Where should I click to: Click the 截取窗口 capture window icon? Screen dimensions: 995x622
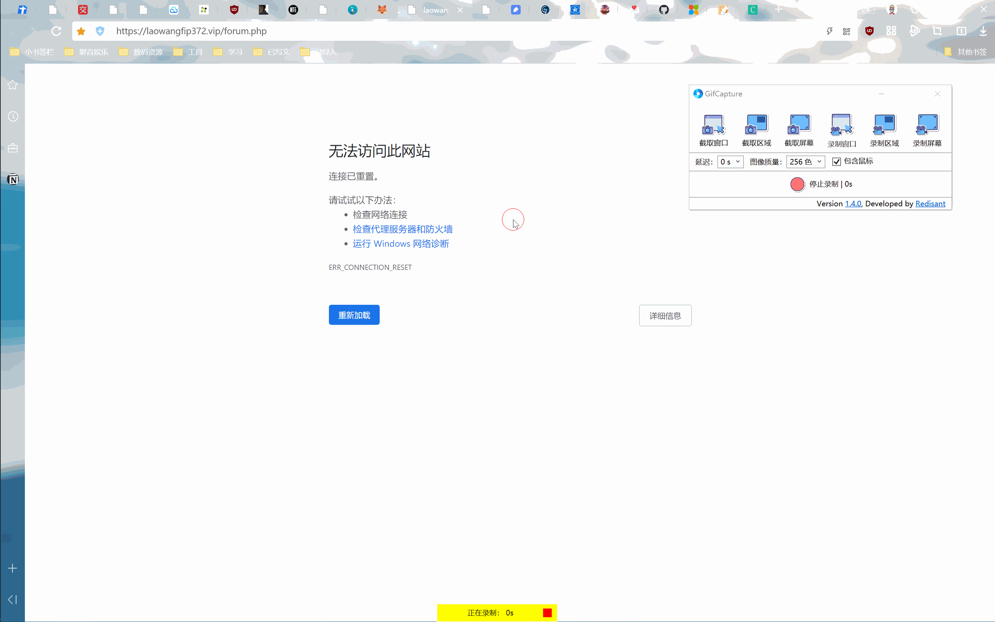[713, 125]
